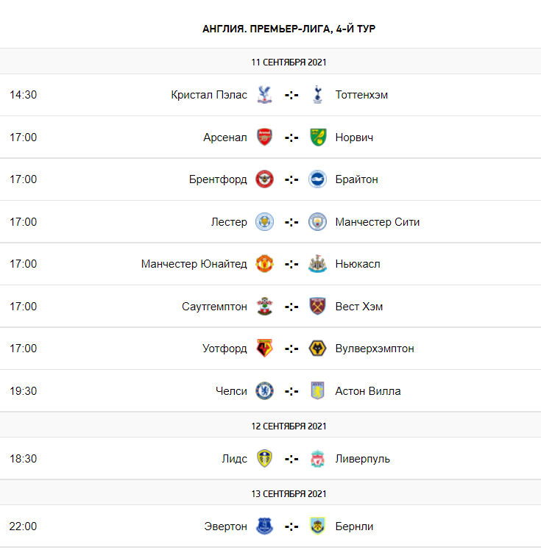Screen dimensions: 541x550
Task: Click the Эвертон – Бернли score placeholder
Action: pyautogui.click(x=291, y=526)
